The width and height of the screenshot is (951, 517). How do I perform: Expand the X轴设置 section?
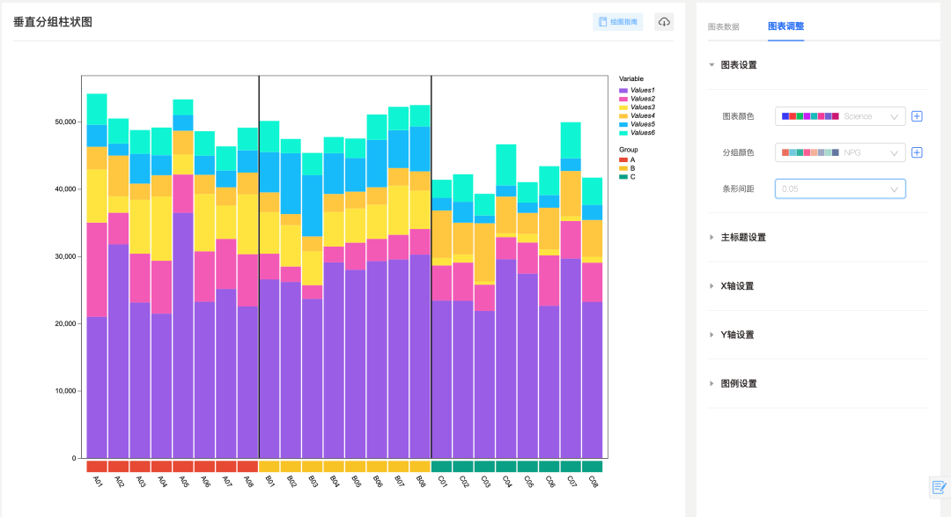coord(737,286)
